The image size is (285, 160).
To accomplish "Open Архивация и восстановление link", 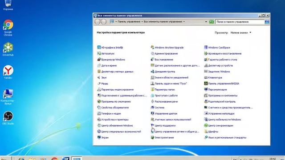I will tap(224, 53).
